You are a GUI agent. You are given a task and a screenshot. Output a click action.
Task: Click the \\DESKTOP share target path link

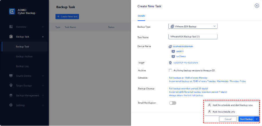pyautogui.click(x=186, y=63)
